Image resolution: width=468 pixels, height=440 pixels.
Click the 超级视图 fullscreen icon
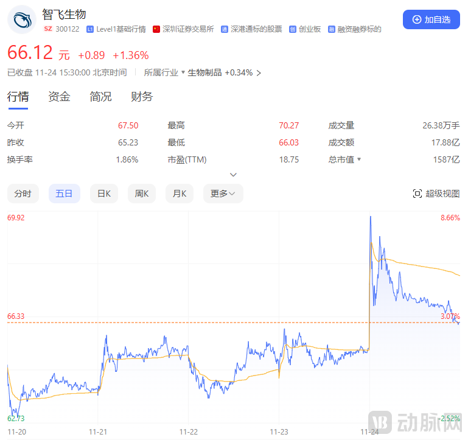[x=417, y=194]
